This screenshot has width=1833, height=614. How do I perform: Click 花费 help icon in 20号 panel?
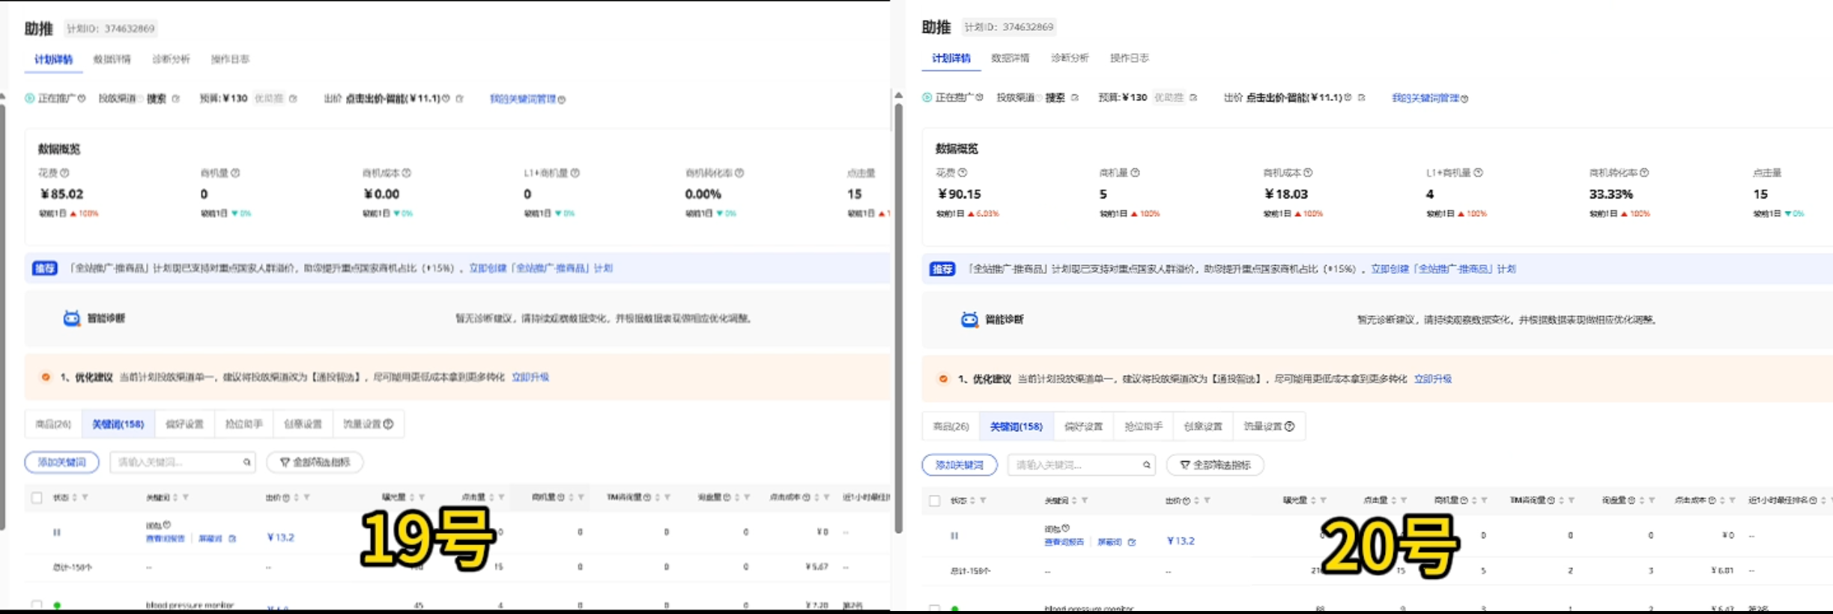point(963,172)
